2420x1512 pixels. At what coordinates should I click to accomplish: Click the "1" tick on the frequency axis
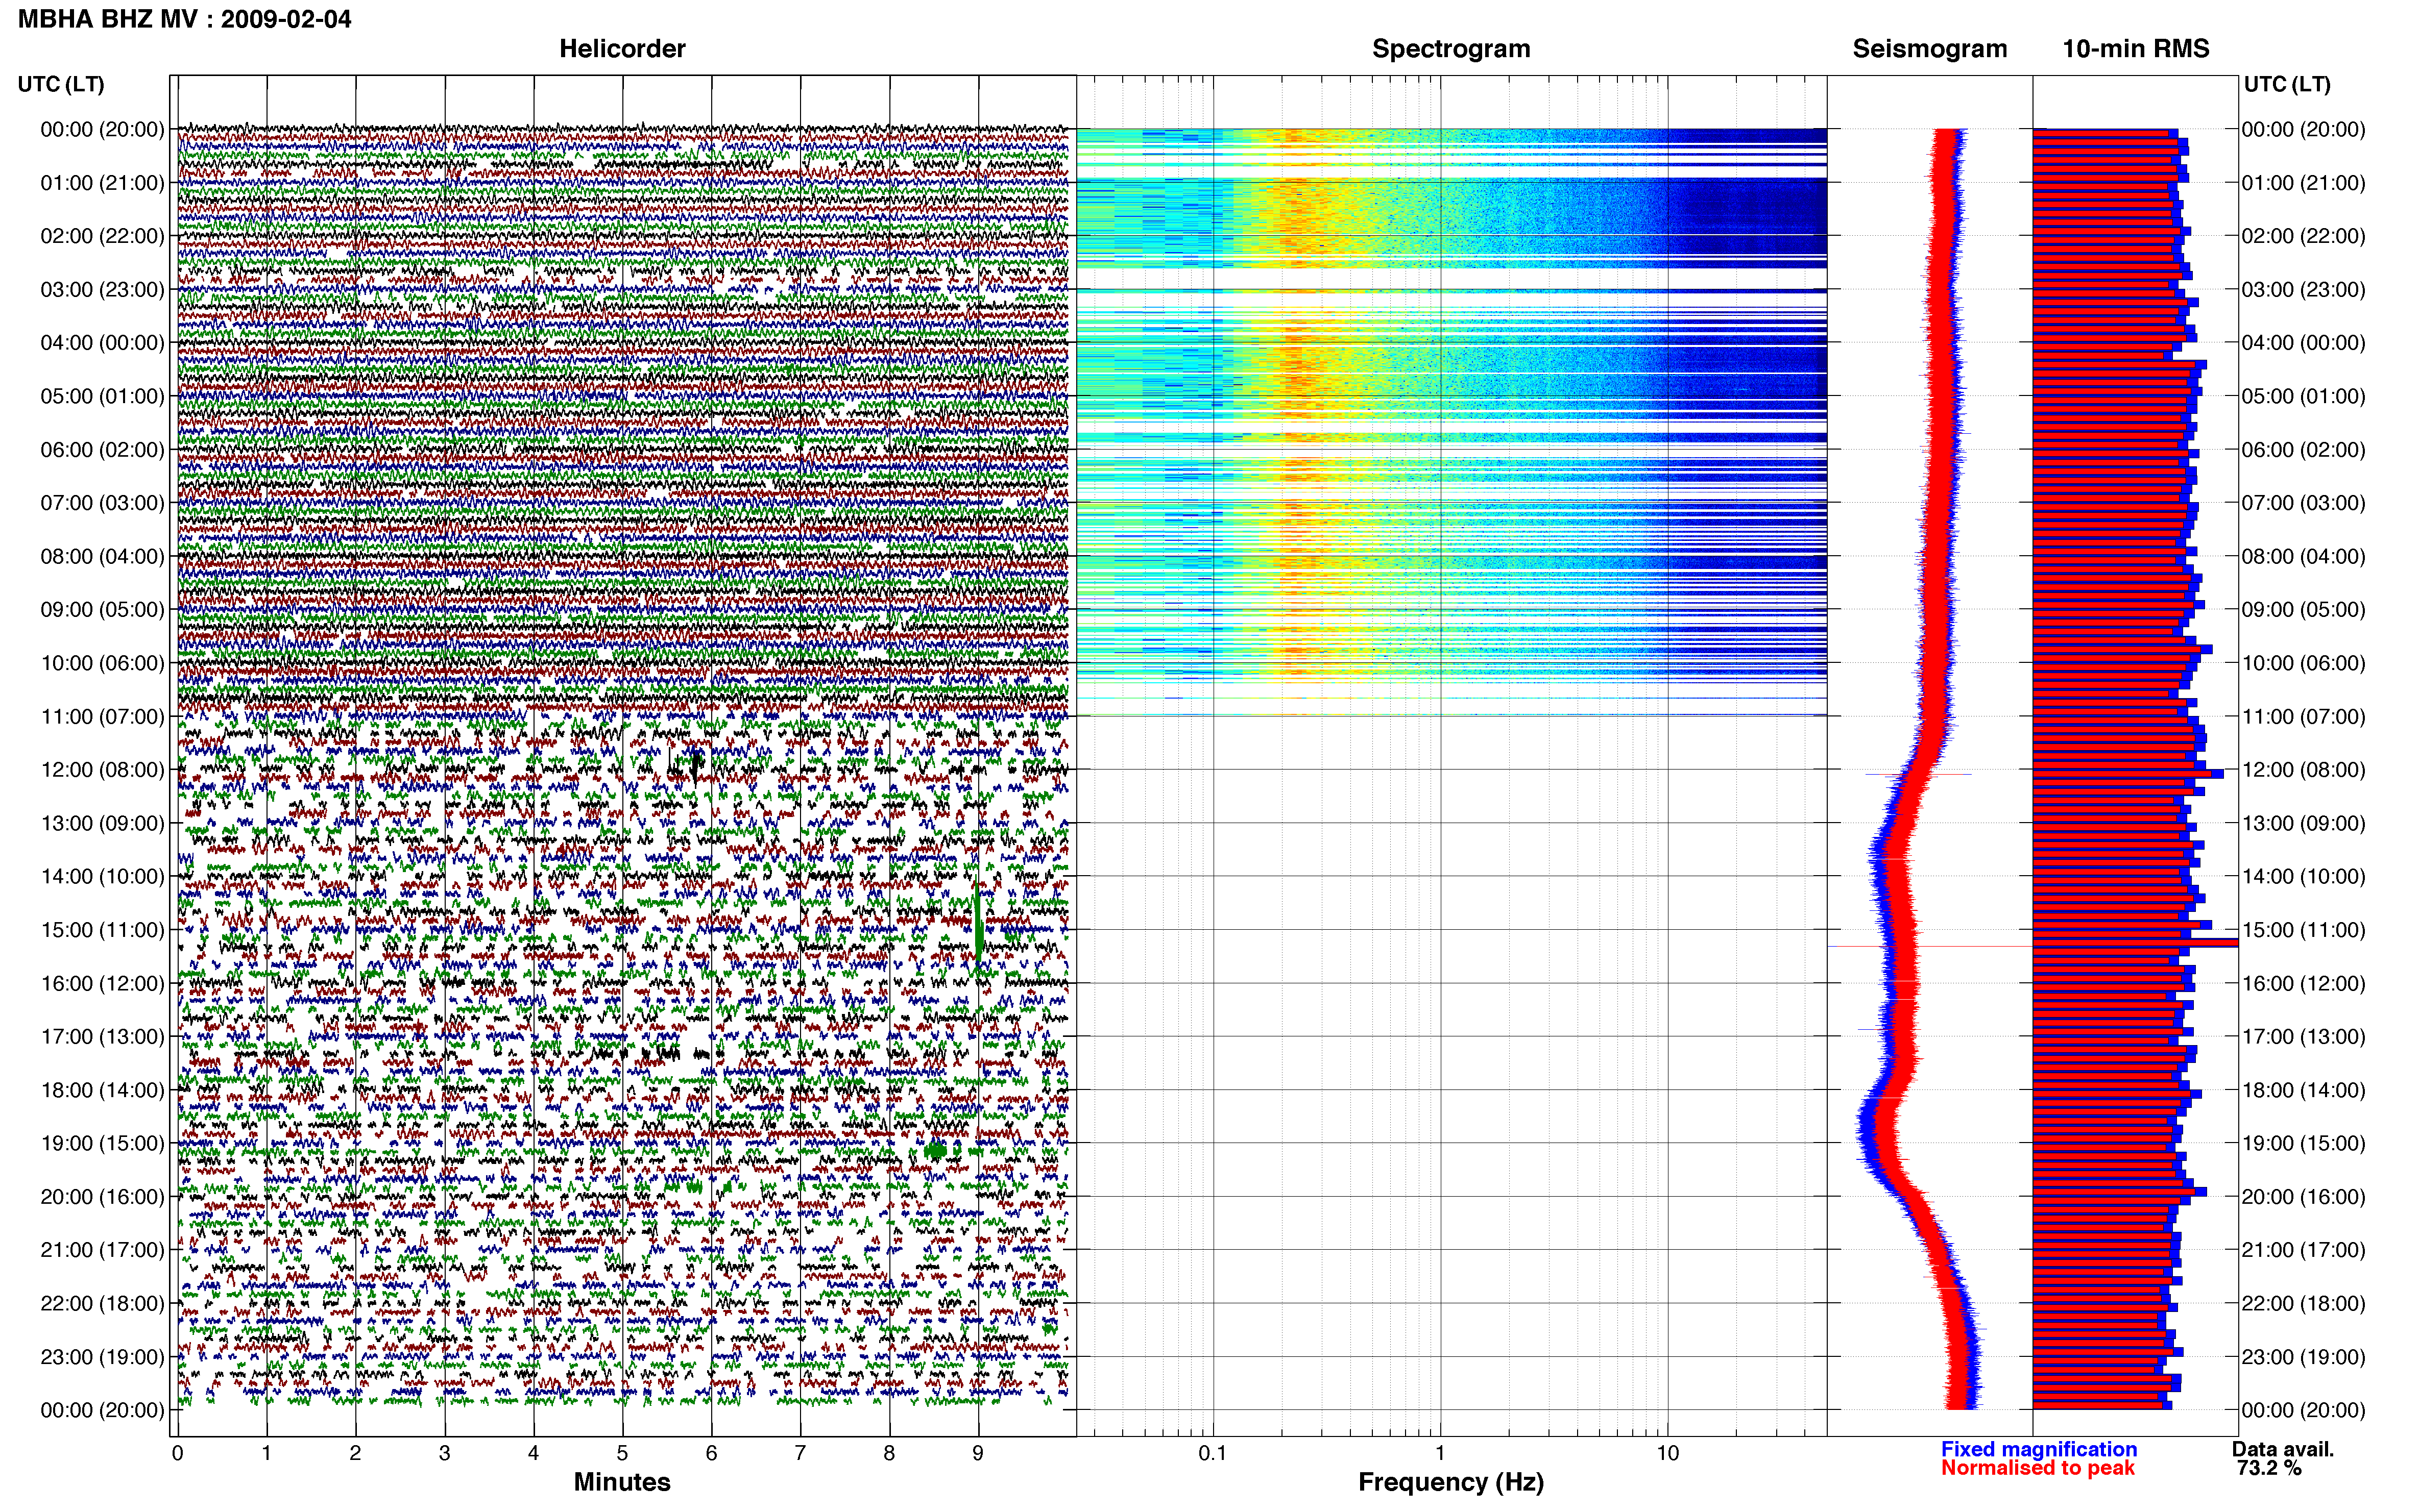1441,1454
